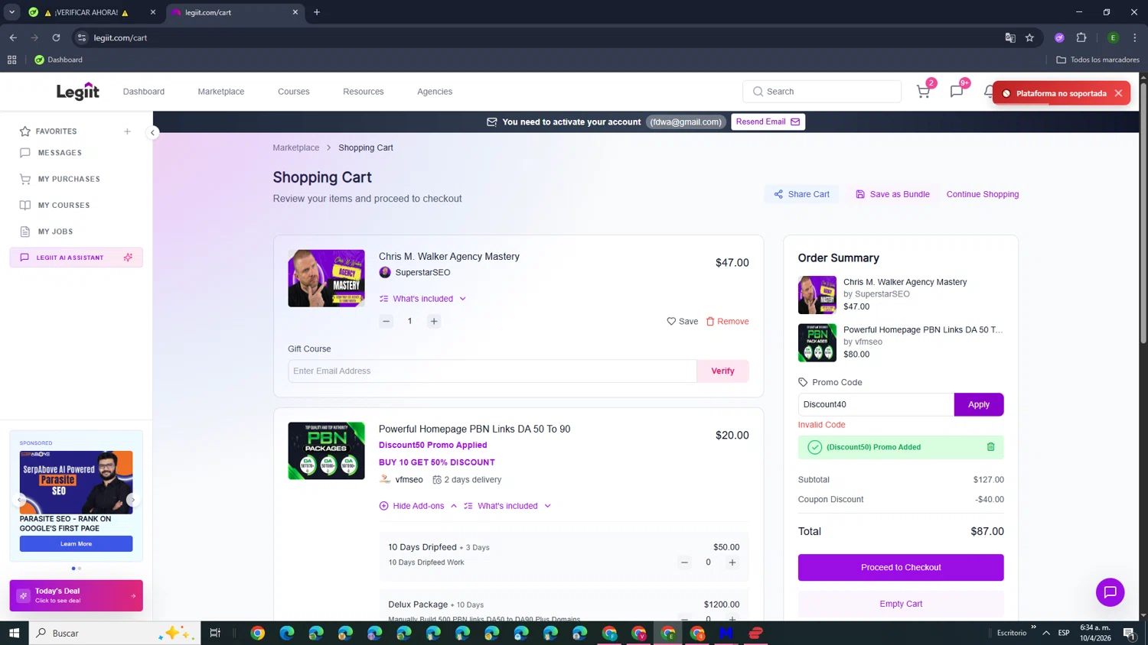The image size is (1148, 645).
Task: Click the Share Cart button
Action: 801,194
